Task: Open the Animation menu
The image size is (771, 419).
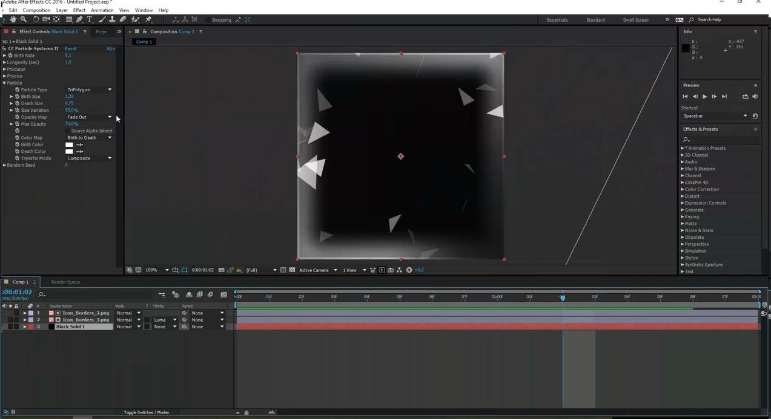Action: click(x=102, y=10)
